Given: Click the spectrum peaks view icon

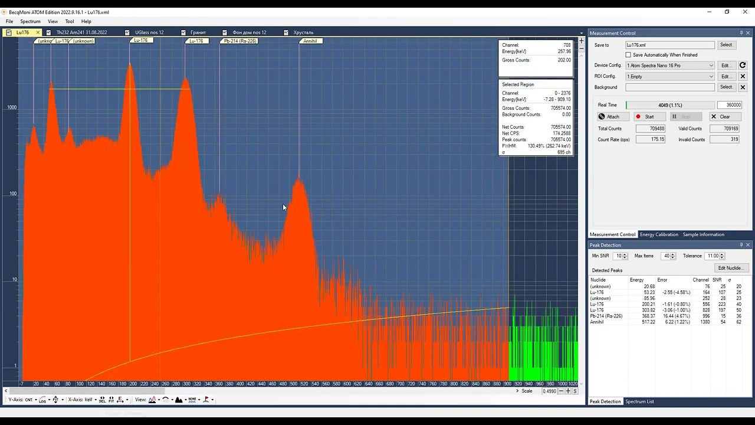Looking at the screenshot, I should [x=152, y=400].
